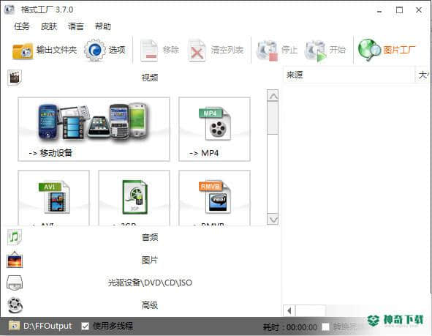Open the 任务 task menu

pyautogui.click(x=22, y=26)
